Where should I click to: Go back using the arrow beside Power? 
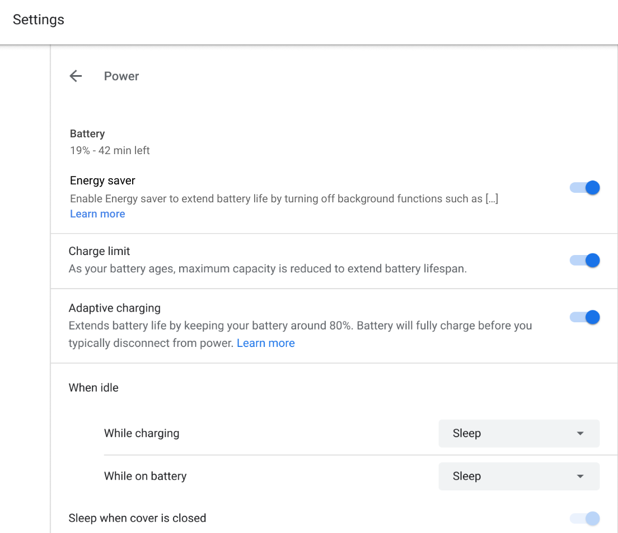(x=76, y=76)
